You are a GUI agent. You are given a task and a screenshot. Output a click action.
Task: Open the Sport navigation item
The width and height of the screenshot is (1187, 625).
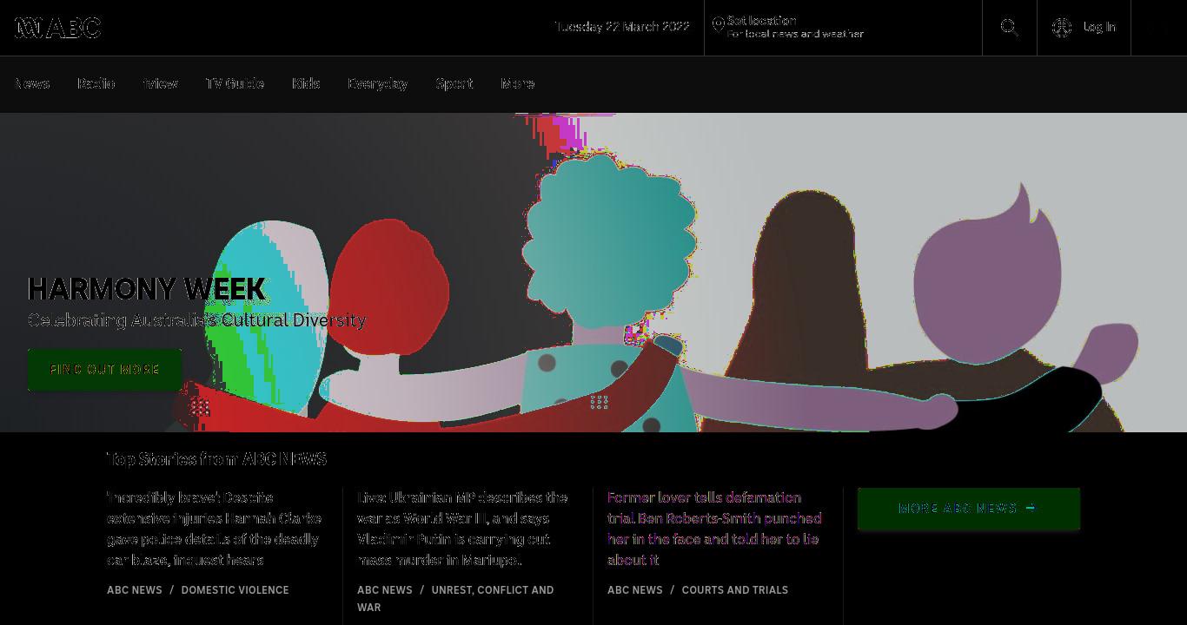click(x=454, y=84)
